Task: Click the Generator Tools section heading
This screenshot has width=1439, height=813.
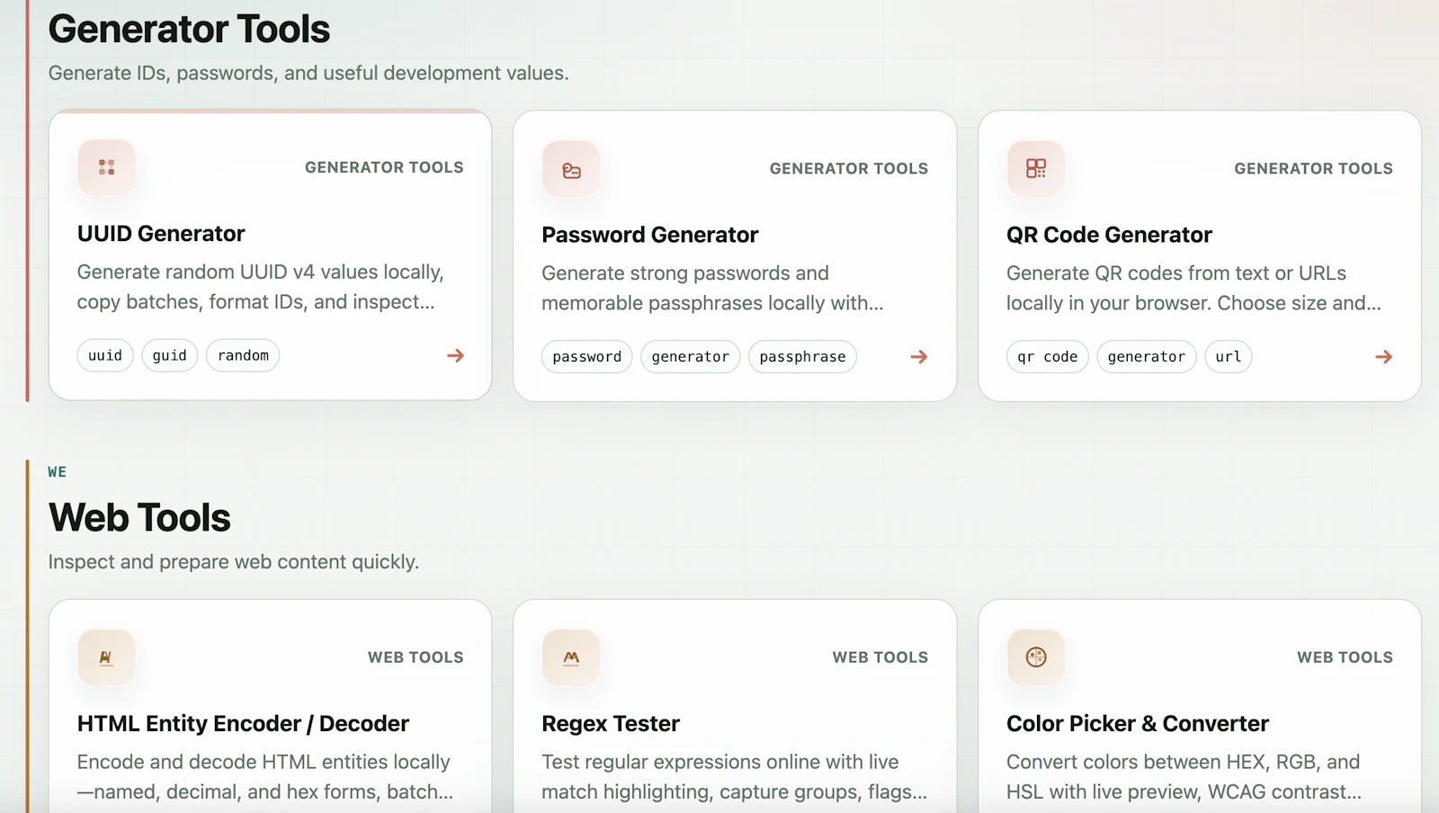Action: click(x=189, y=29)
